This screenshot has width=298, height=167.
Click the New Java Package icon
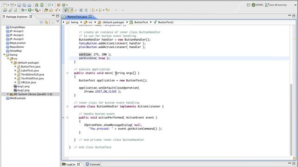pyautogui.click(x=59, y=5)
